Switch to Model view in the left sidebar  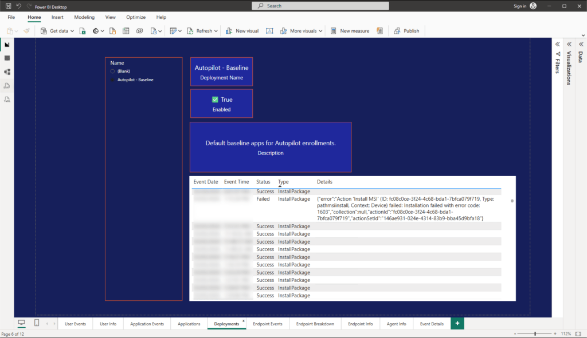click(7, 71)
